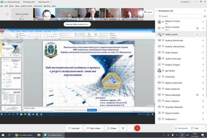Toggle muted mic icon on Semen Voloshyn row
207x138 pixels.
(203, 101)
